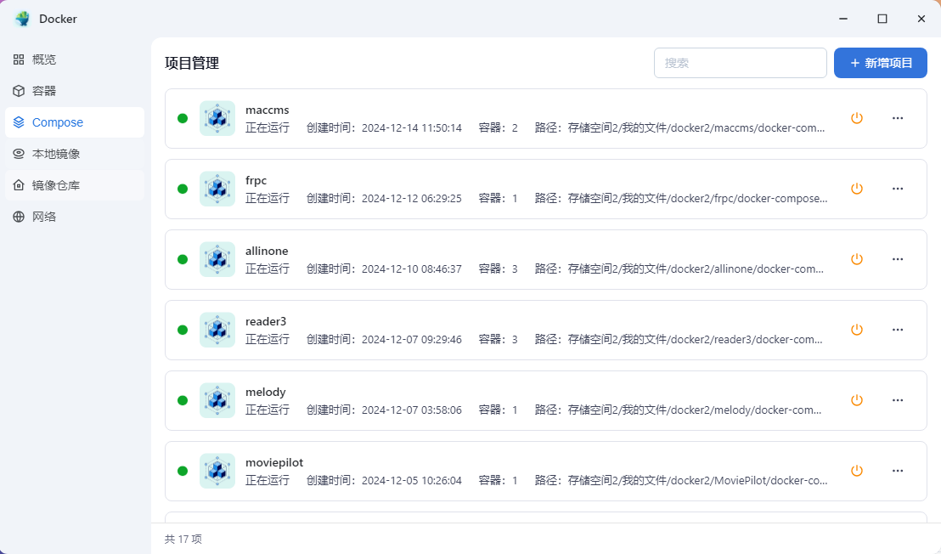941x554 pixels.
Task: Click the 共 17 项 count
Action: click(183, 539)
